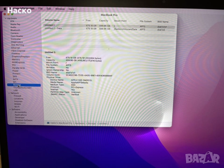Select Controller in the sidebar
Viewport: 224px width, 168px height.
16,39
